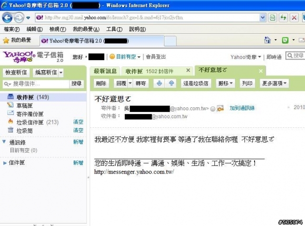Click the 列印 print button

point(247,83)
